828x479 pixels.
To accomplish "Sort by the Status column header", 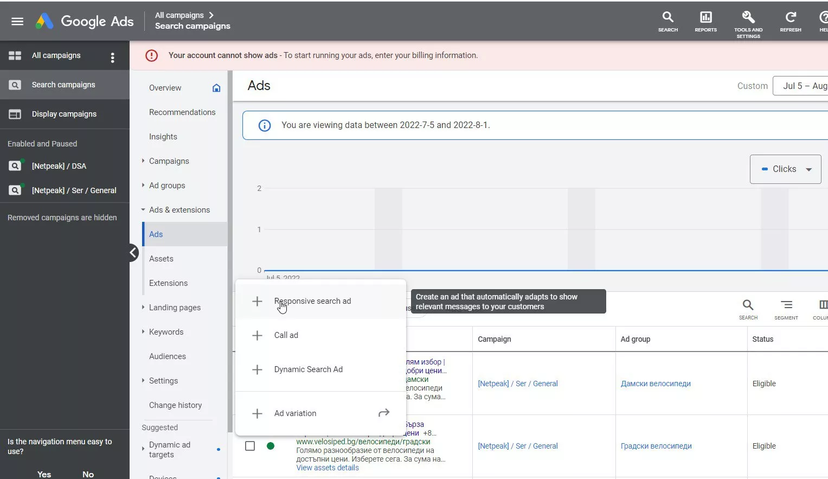I will [x=763, y=339].
